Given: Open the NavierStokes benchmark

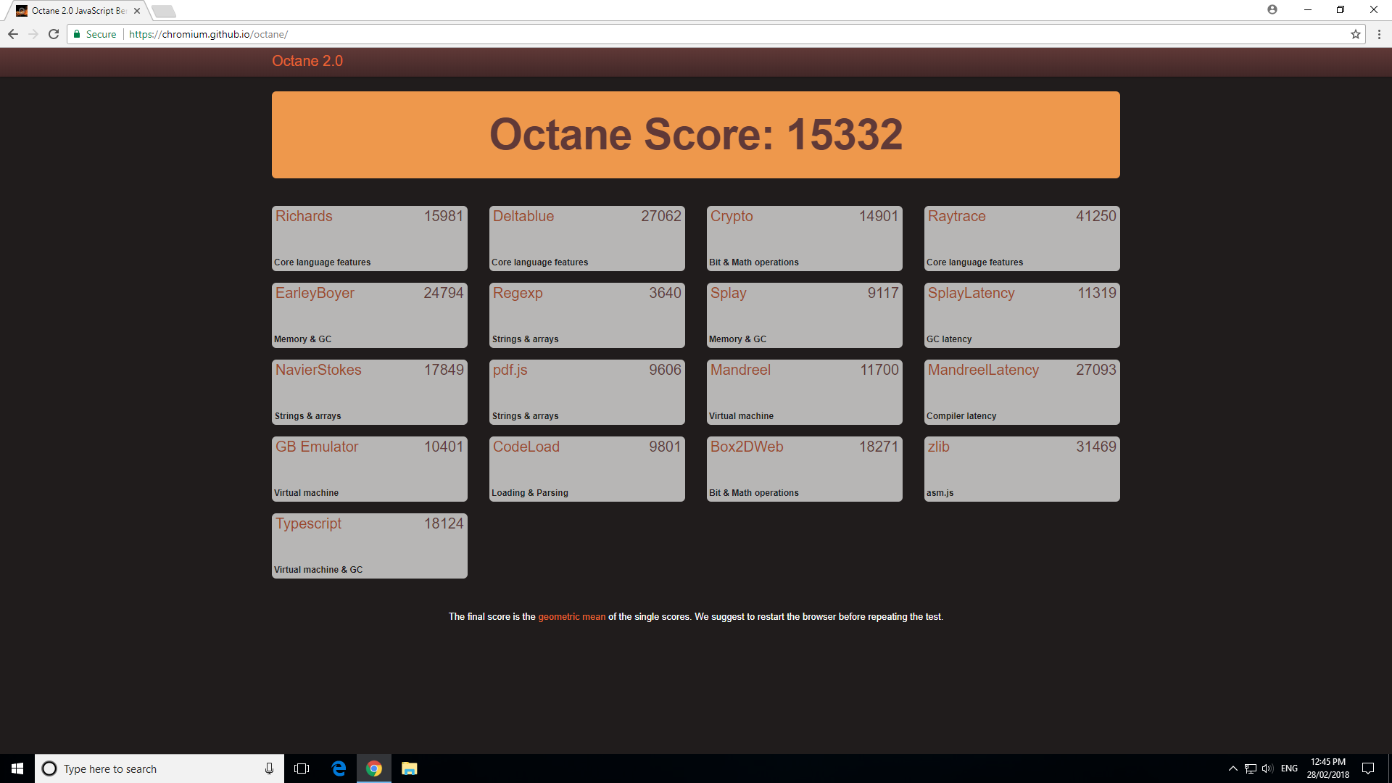Looking at the screenshot, I should click(318, 370).
